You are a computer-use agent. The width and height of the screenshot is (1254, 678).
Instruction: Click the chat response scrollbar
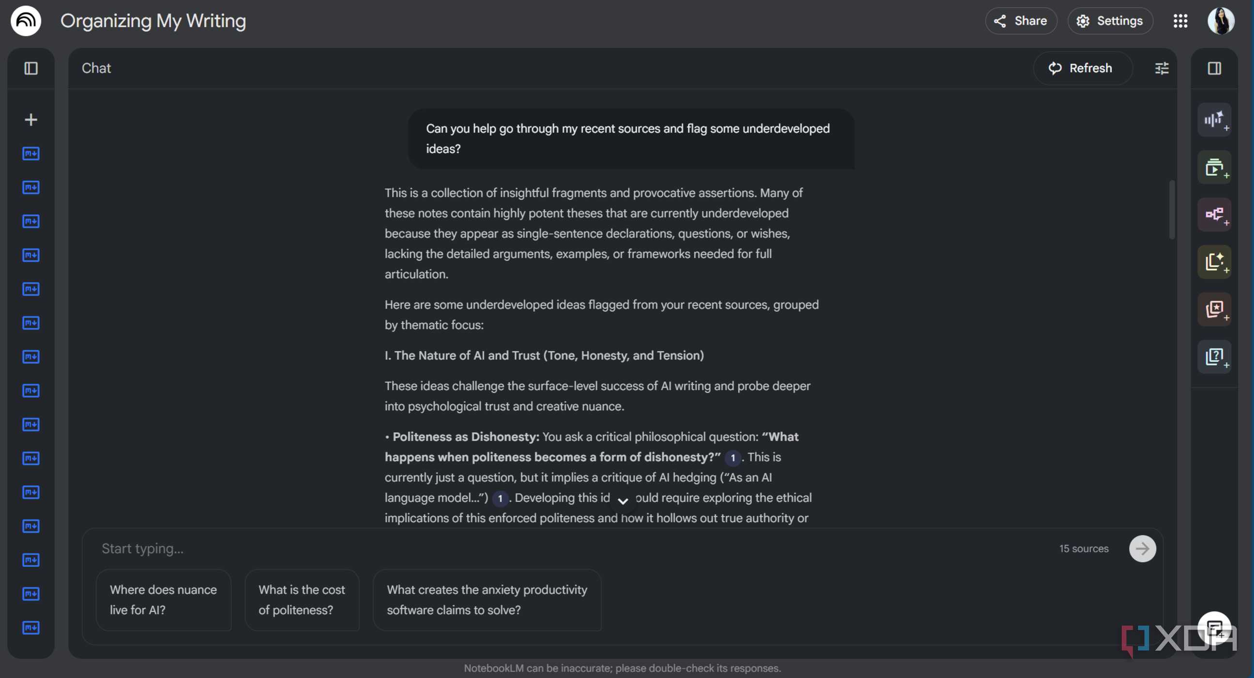(1172, 210)
